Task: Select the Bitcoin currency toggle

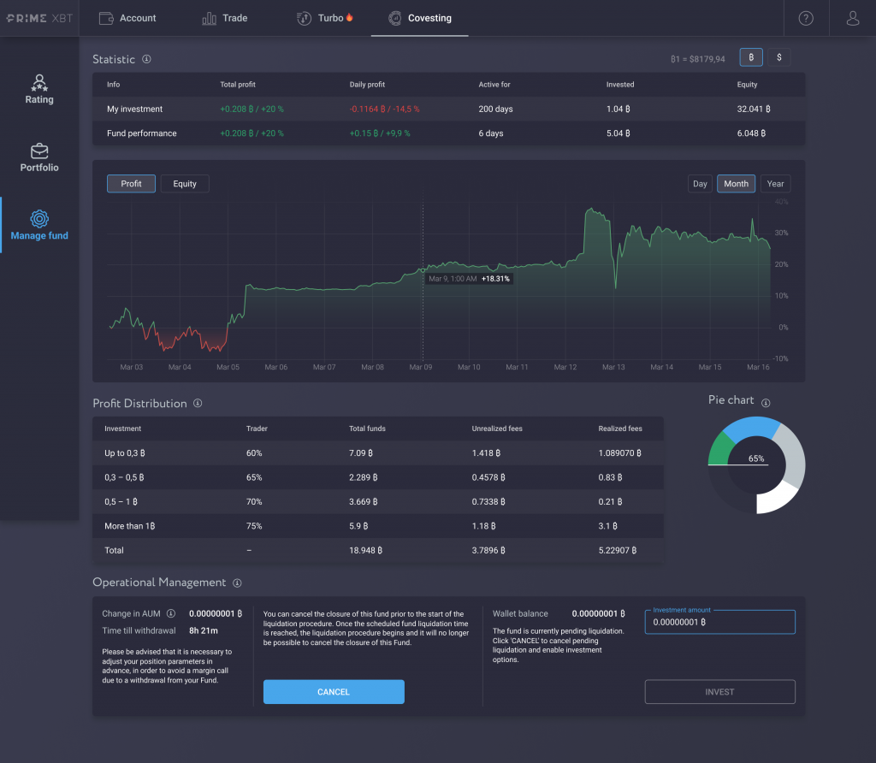Action: [750, 56]
